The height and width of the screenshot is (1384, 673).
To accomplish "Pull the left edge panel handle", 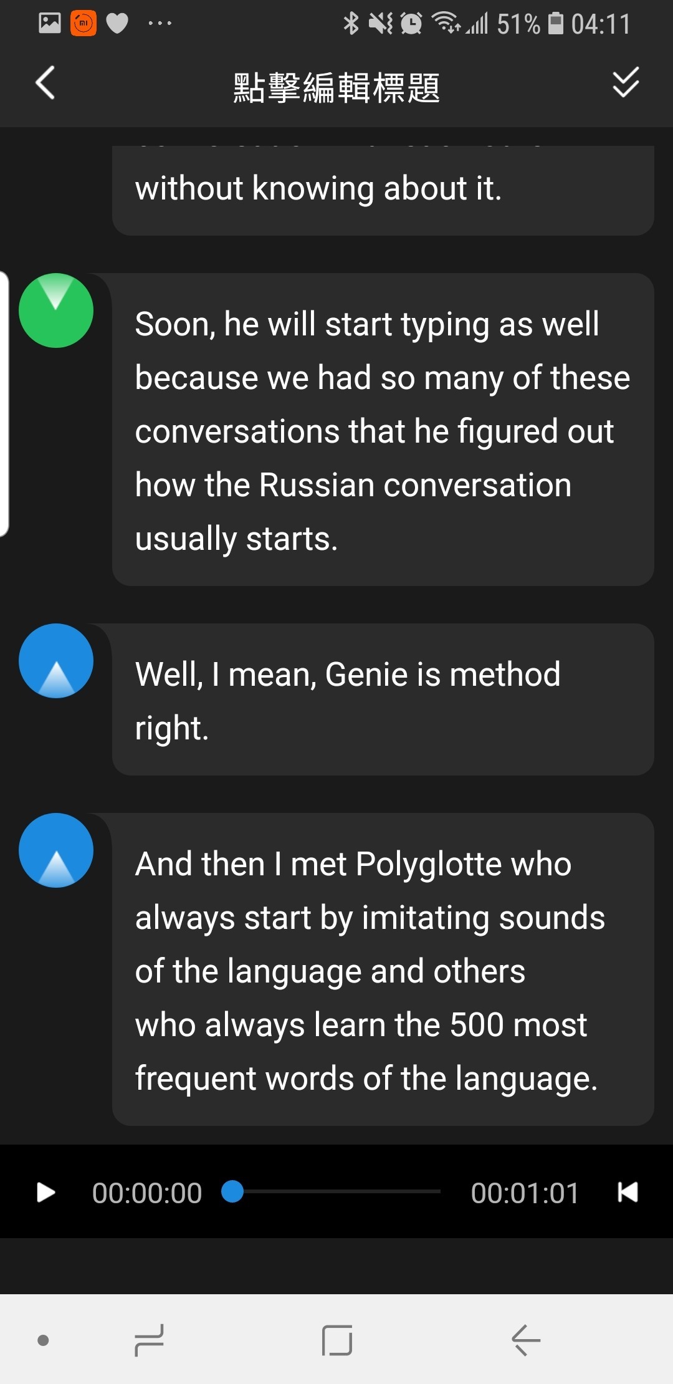I will pos(5,404).
